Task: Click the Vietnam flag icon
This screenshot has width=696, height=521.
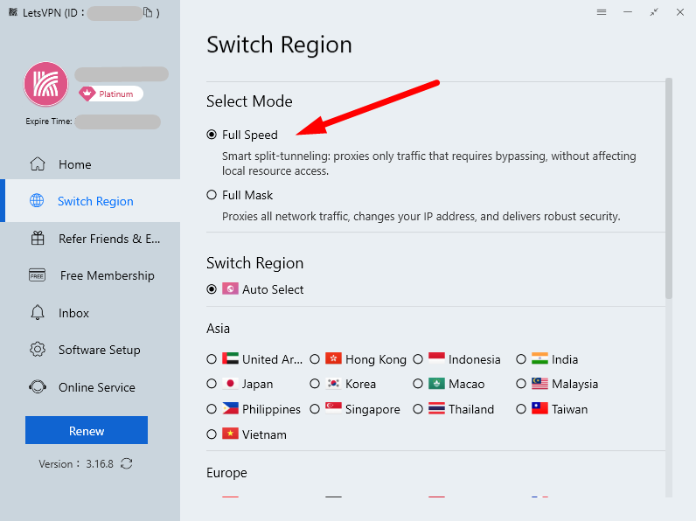Action: [x=230, y=433]
